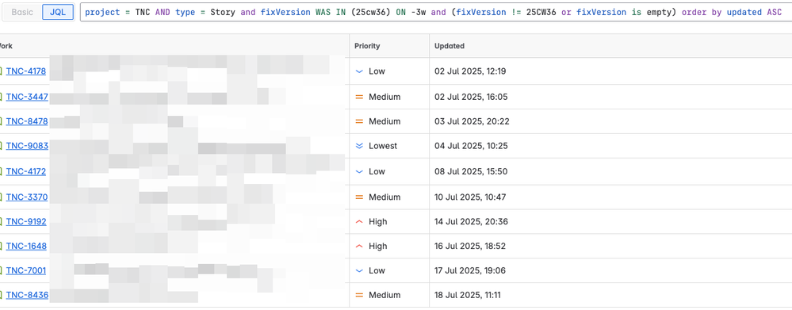Click the Lowest priority label in TNC-9083 row
The height and width of the screenshot is (310, 792).
(383, 146)
